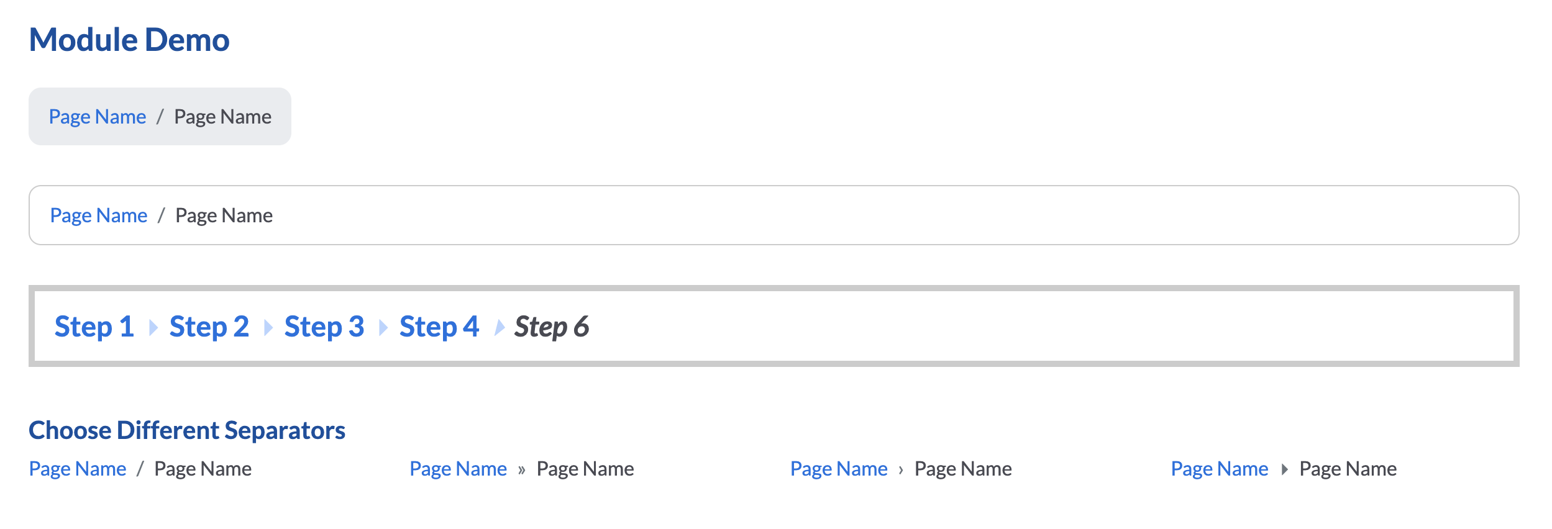
Task: Click Page Name link in the grey pill breadcrumb
Action: click(98, 116)
